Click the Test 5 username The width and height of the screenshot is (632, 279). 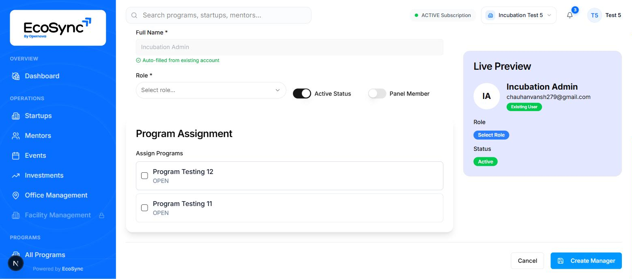coord(613,15)
